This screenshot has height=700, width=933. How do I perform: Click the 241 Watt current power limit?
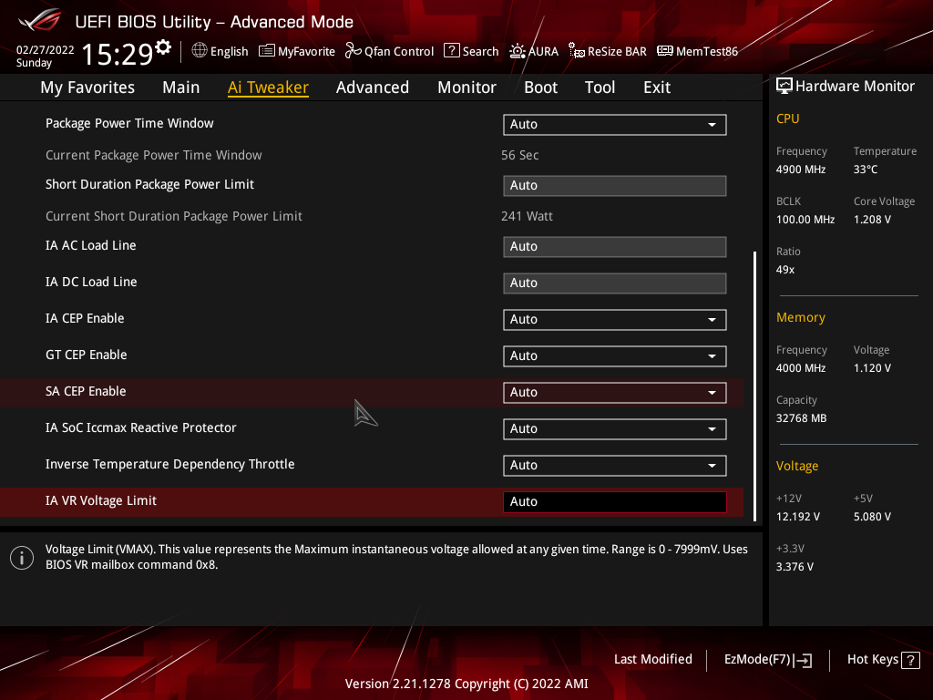[x=528, y=216]
